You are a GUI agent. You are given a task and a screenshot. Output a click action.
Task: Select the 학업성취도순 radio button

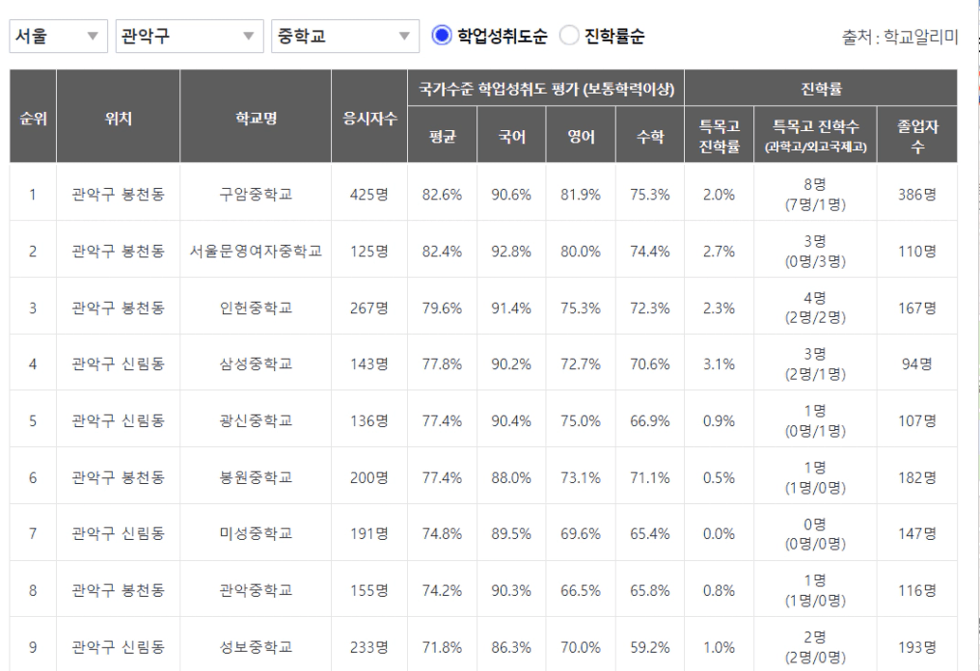pos(441,36)
